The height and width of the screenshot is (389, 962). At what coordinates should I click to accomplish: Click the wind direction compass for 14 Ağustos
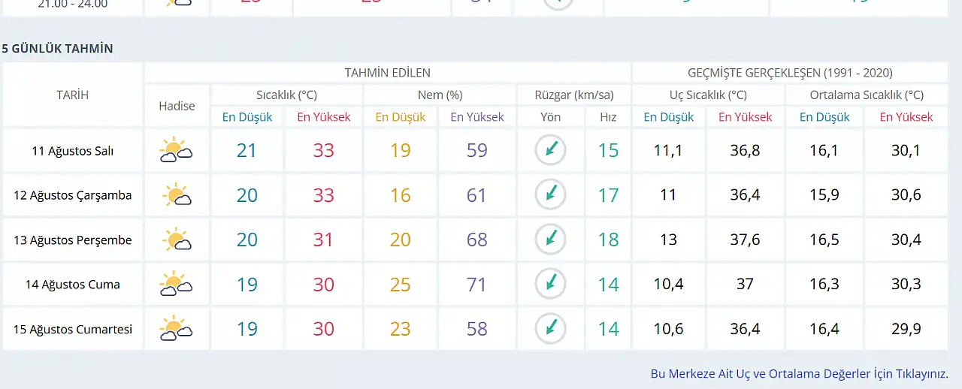[550, 284]
